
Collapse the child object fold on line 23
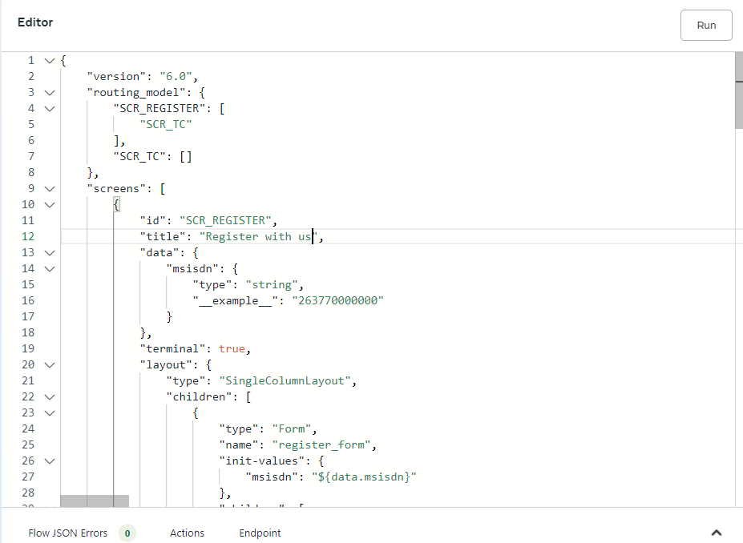coord(50,413)
